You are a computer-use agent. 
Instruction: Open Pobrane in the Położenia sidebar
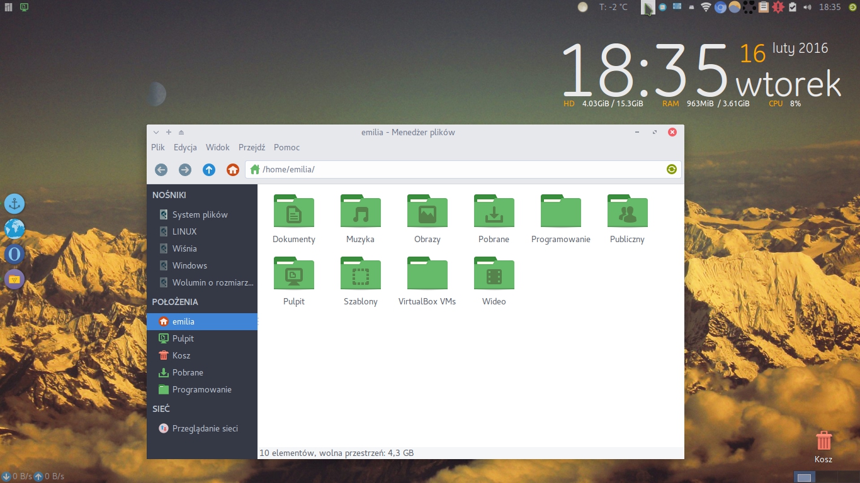188,372
